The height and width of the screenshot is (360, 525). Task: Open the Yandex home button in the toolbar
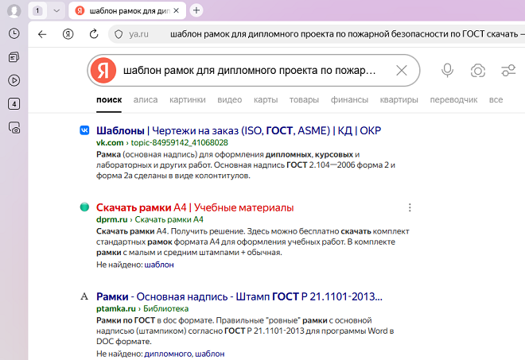tap(68, 34)
